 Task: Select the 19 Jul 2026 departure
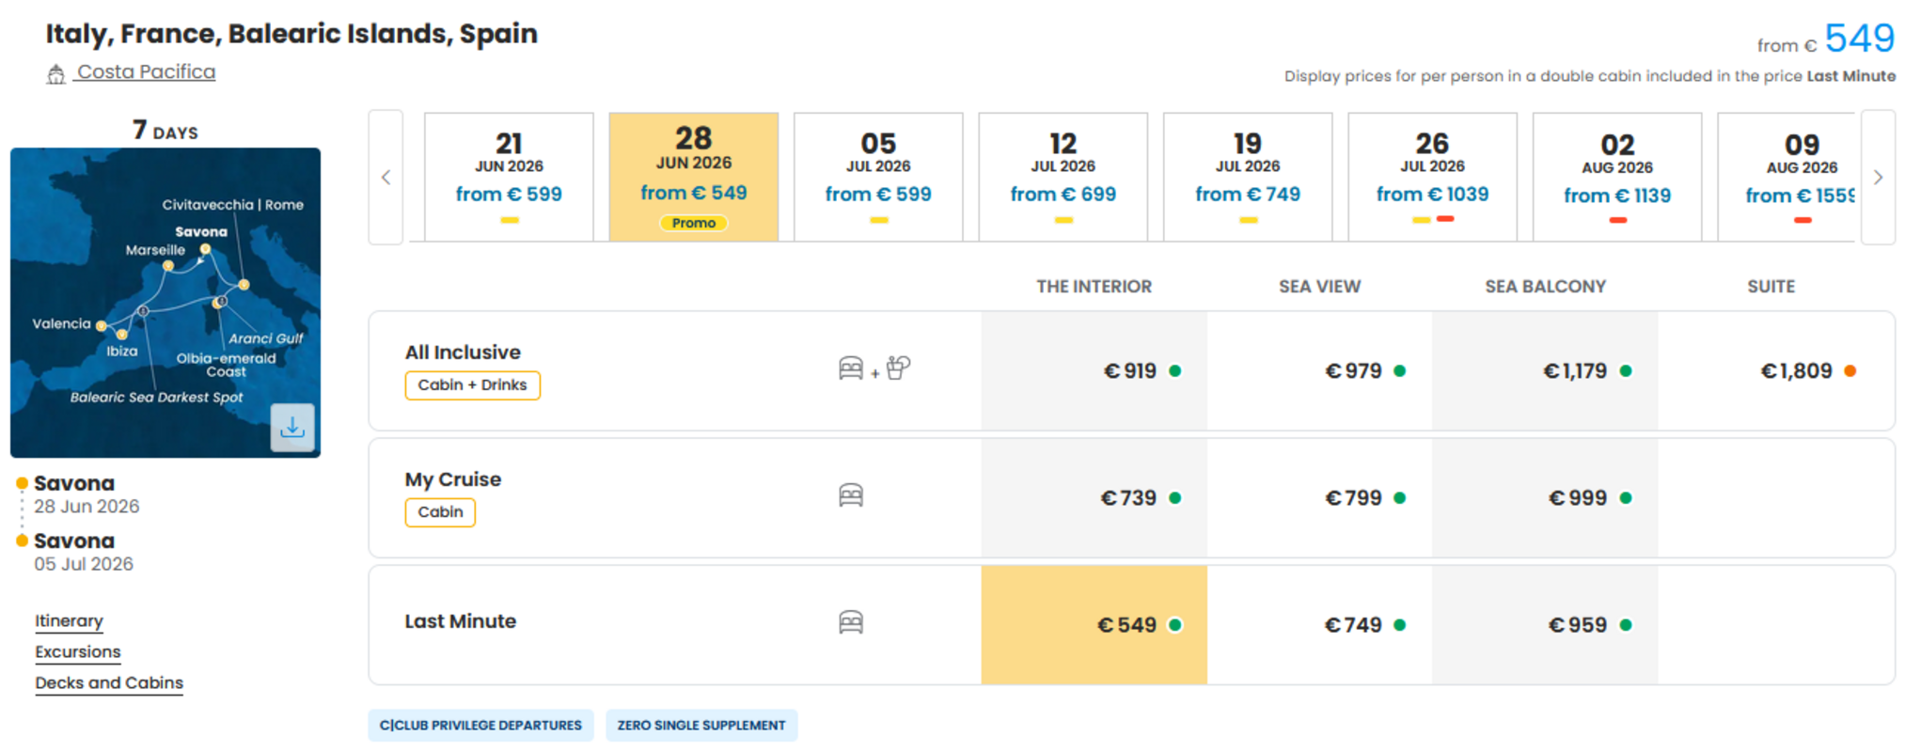[1248, 177]
